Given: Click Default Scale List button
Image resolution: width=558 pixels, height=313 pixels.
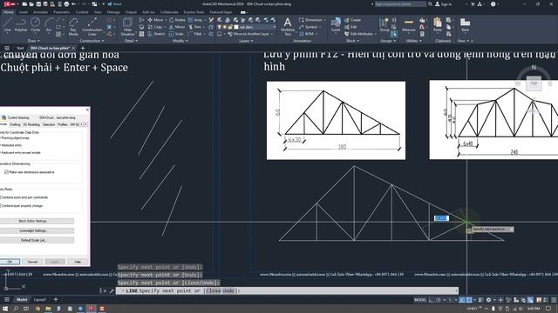Looking at the screenshot, I should 33,240.
